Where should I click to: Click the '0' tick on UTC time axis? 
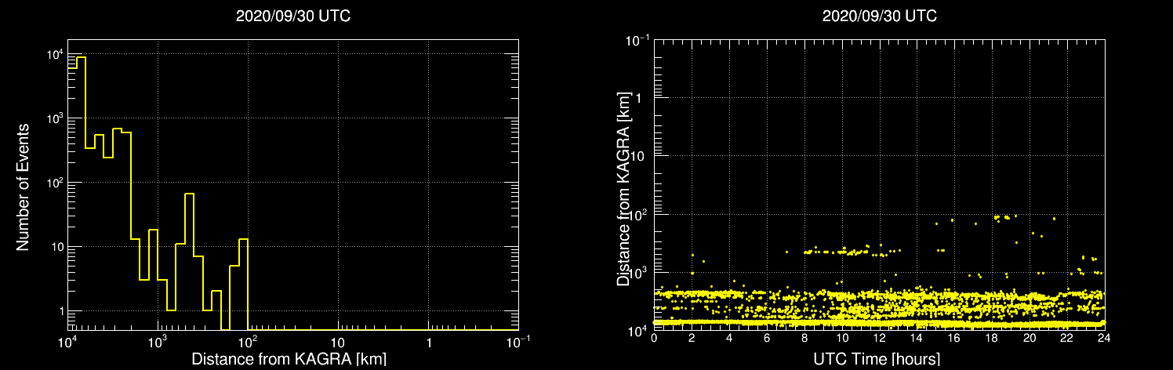[654, 339]
